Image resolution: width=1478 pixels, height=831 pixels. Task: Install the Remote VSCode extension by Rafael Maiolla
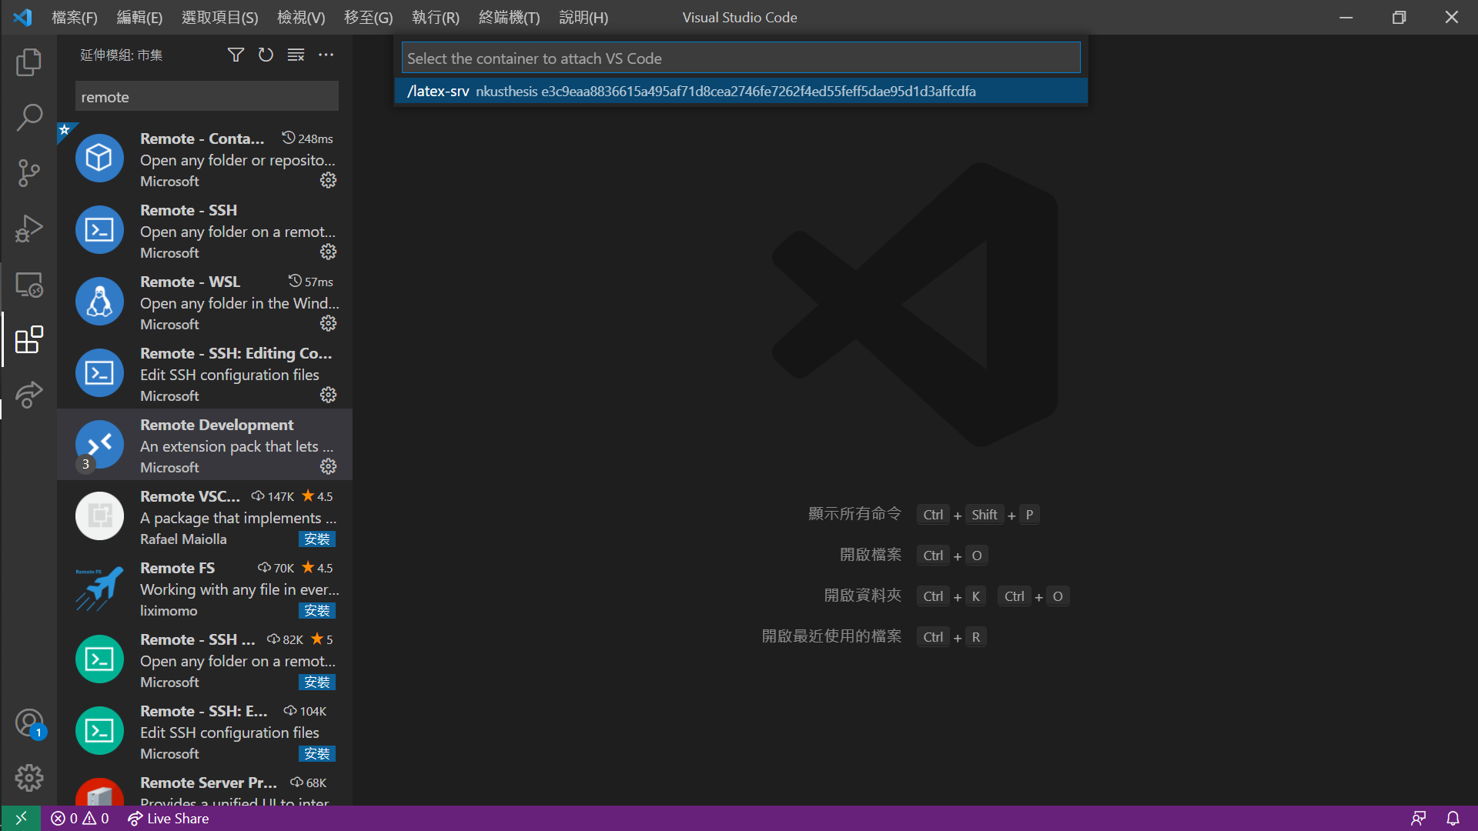(316, 539)
